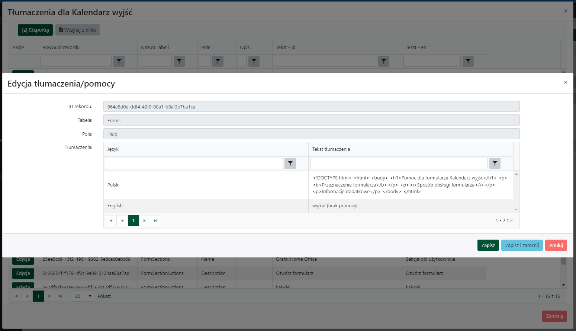Click the Język filter text field
576x331 pixels.
(194, 163)
